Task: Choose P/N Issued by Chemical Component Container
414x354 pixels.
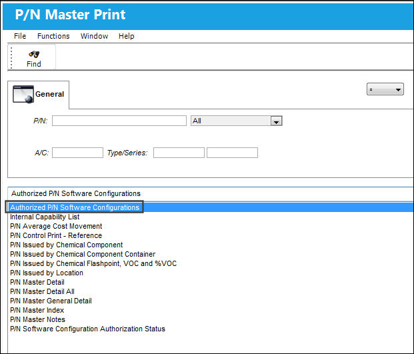Action: coord(83,254)
